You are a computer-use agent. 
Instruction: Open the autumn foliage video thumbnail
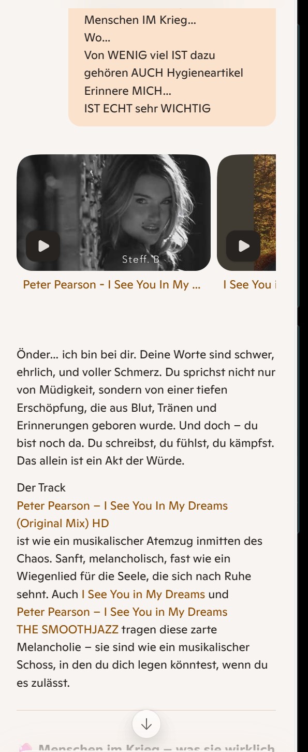(246, 212)
